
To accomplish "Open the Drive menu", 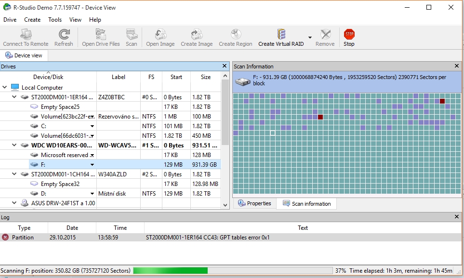I will (x=10, y=20).
